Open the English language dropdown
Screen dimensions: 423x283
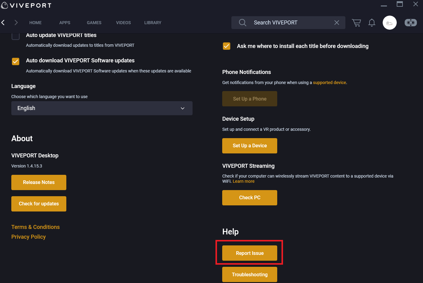(102, 108)
